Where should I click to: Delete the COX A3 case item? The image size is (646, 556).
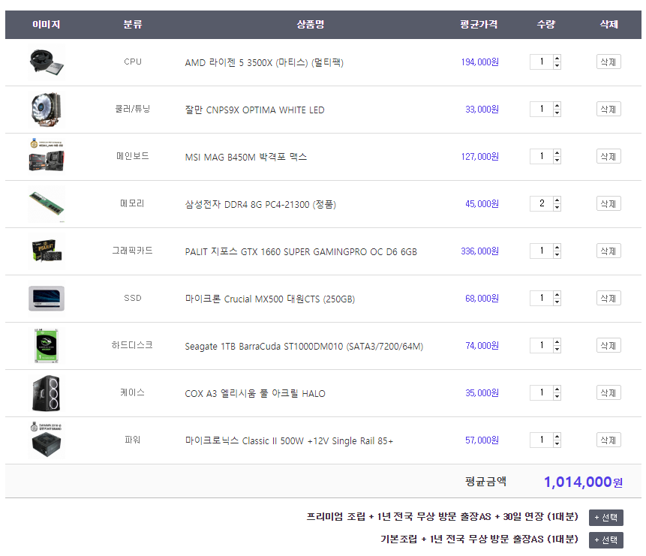click(x=608, y=392)
